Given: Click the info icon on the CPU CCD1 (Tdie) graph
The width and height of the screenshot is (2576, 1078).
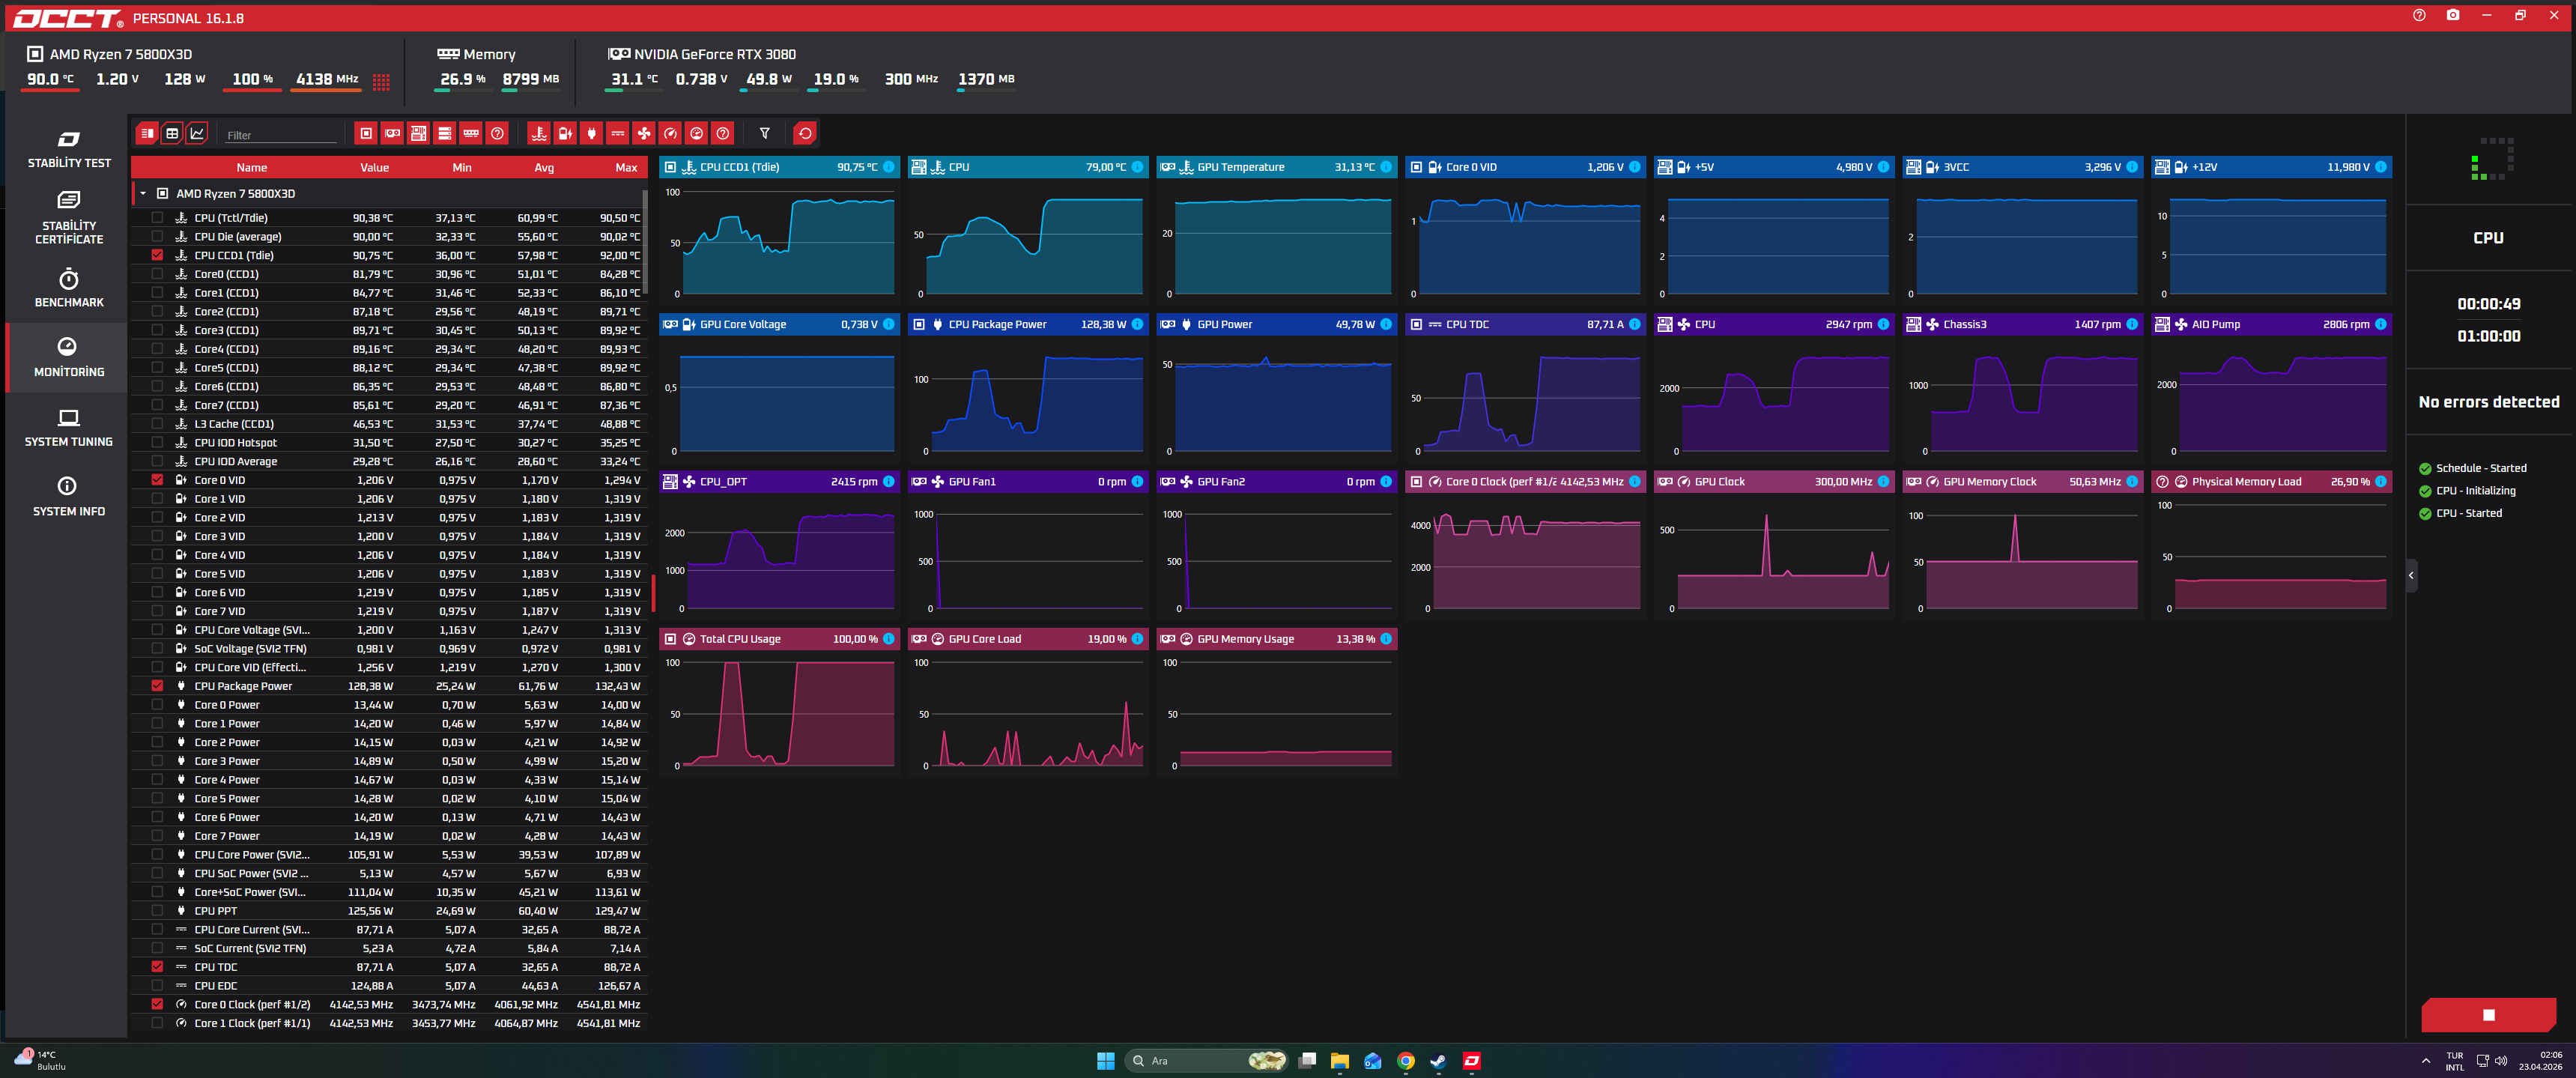Looking at the screenshot, I should point(889,167).
